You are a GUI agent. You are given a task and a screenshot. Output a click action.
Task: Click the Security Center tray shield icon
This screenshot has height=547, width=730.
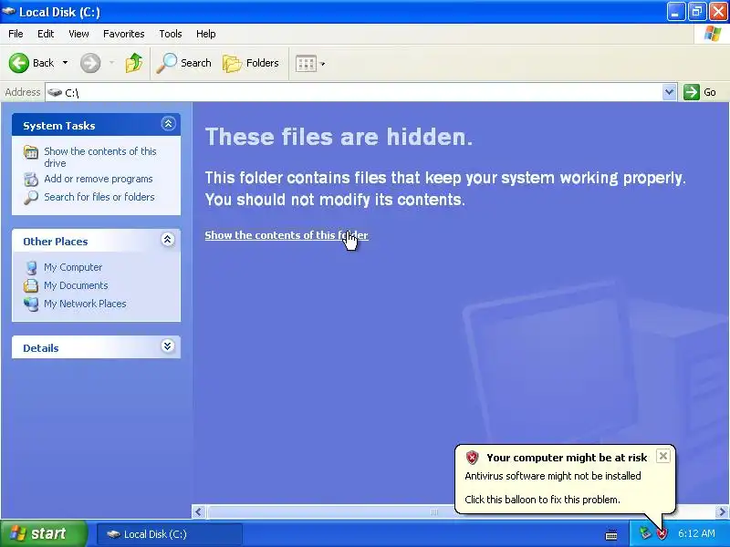point(662,533)
